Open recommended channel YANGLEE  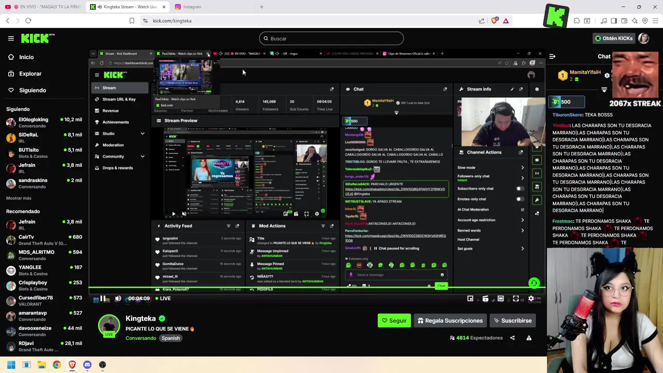(44, 270)
